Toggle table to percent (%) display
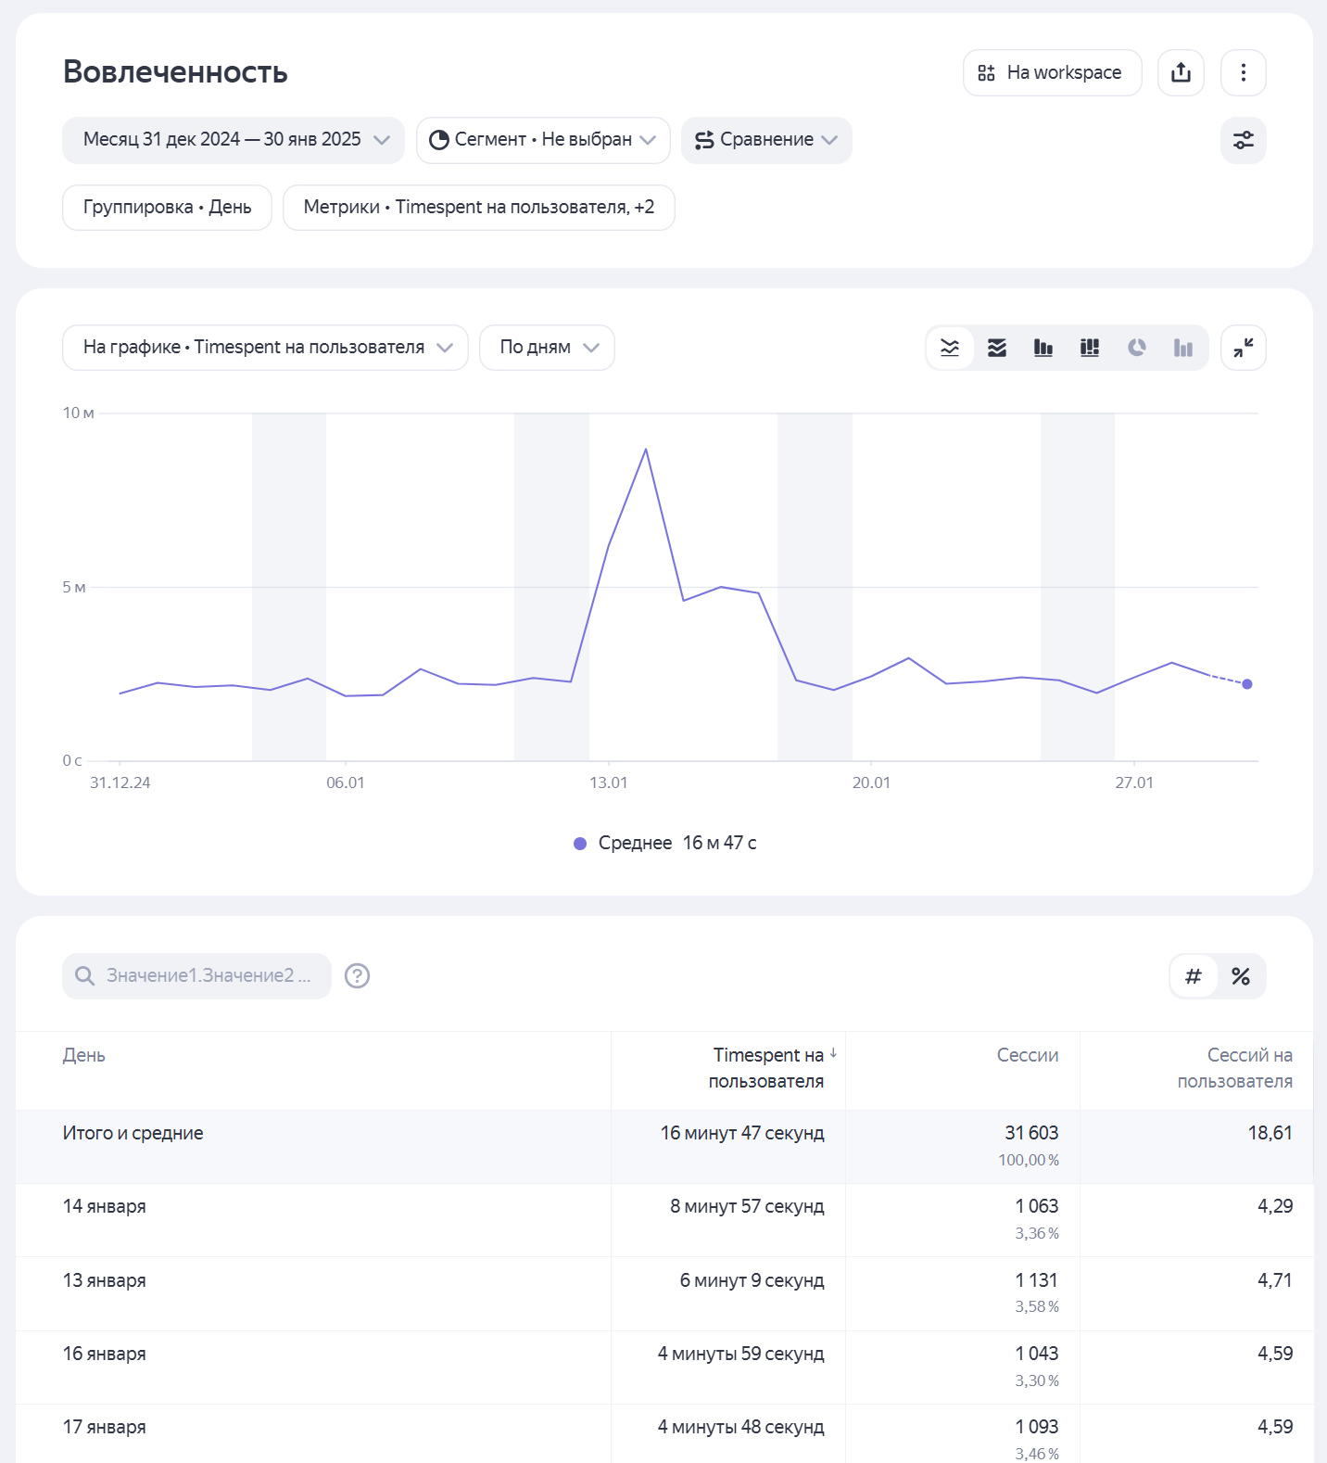1327x1463 pixels. (1241, 976)
